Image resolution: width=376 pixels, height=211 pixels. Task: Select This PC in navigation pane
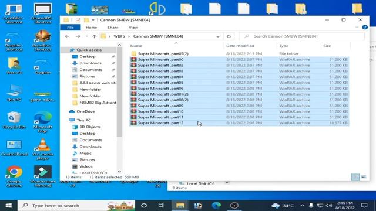pyautogui.click(x=83, y=120)
